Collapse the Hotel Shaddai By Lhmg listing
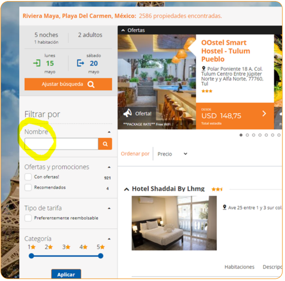This screenshot has width=285, height=281. [x=126, y=189]
